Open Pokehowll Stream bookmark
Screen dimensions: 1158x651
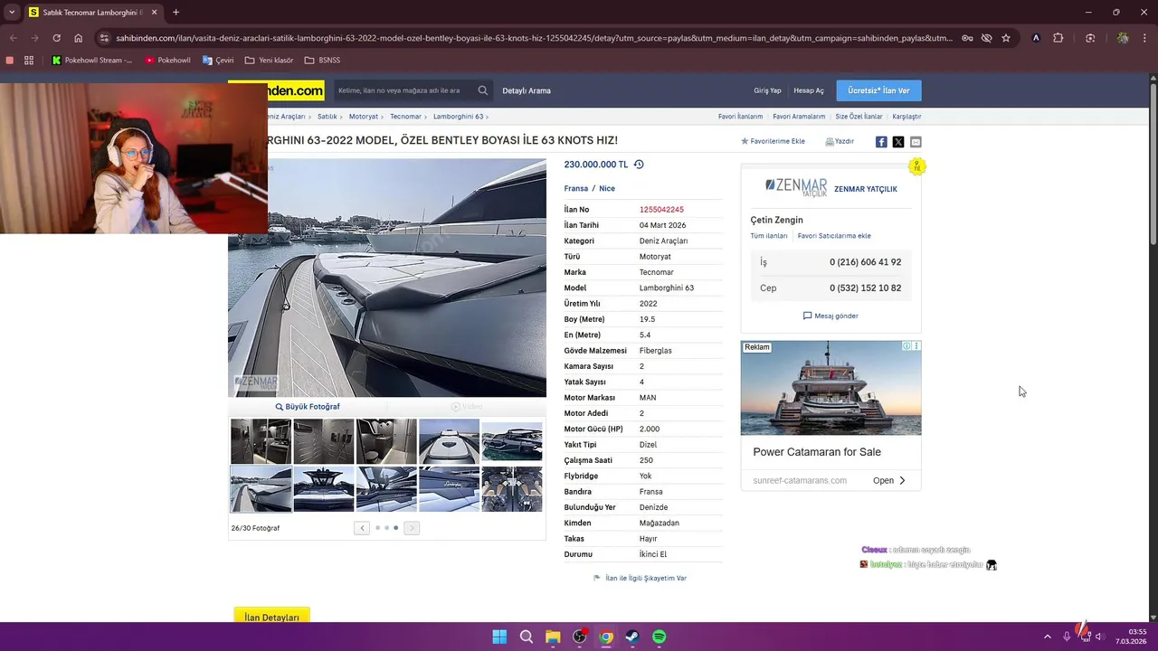click(91, 61)
